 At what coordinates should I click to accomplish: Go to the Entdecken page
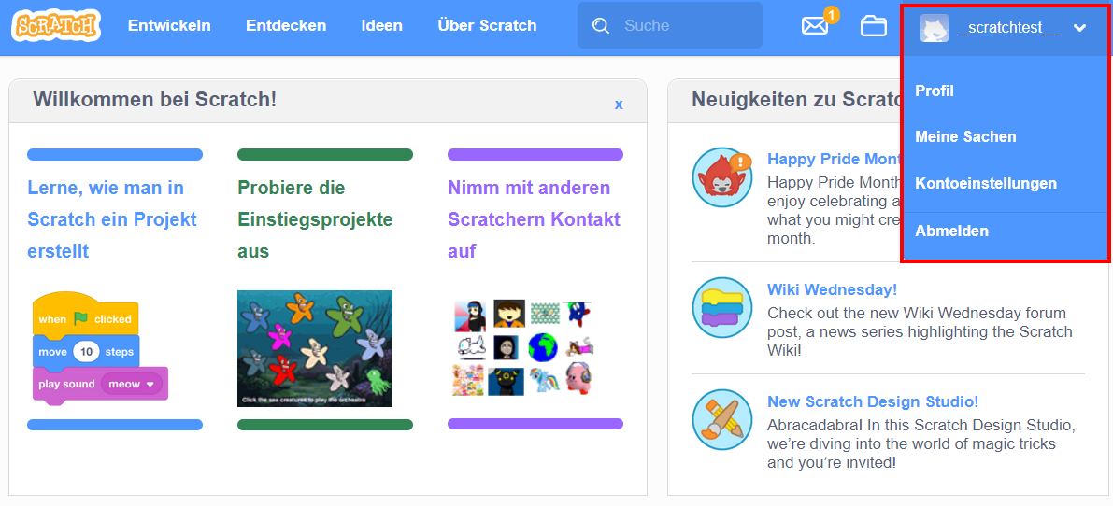[x=286, y=25]
